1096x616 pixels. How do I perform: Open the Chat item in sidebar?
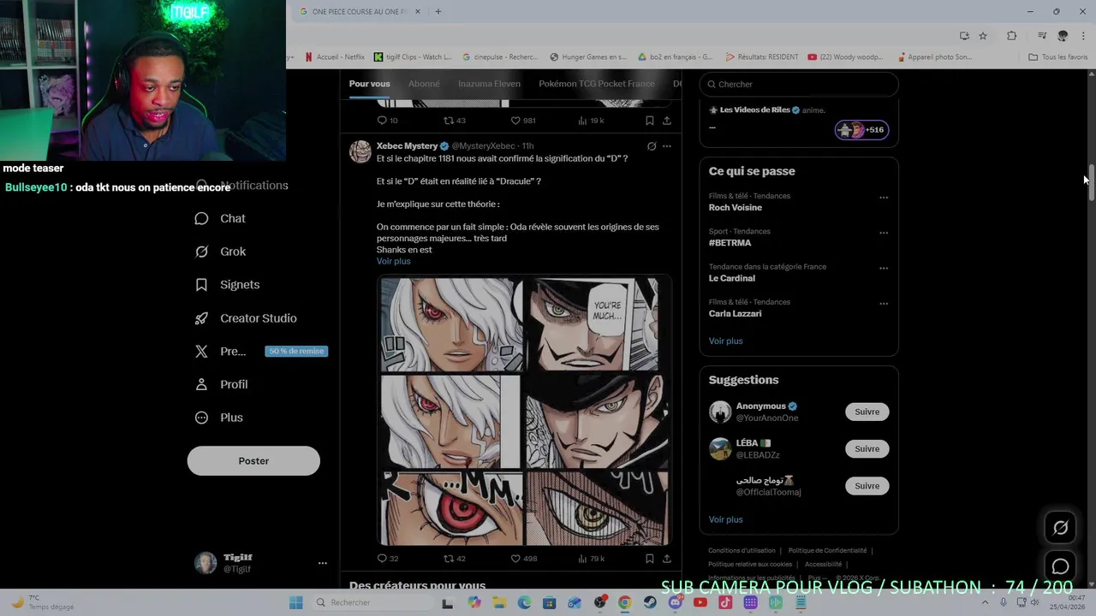click(x=220, y=218)
